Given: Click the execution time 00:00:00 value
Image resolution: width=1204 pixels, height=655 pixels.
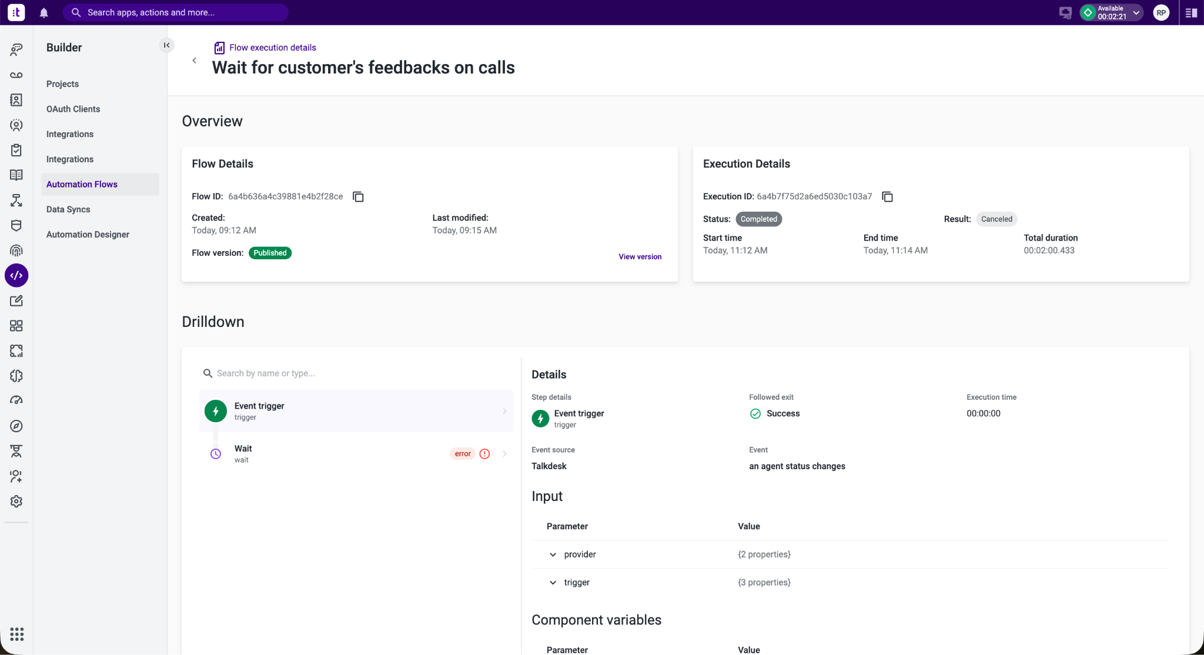Looking at the screenshot, I should pyautogui.click(x=984, y=413).
